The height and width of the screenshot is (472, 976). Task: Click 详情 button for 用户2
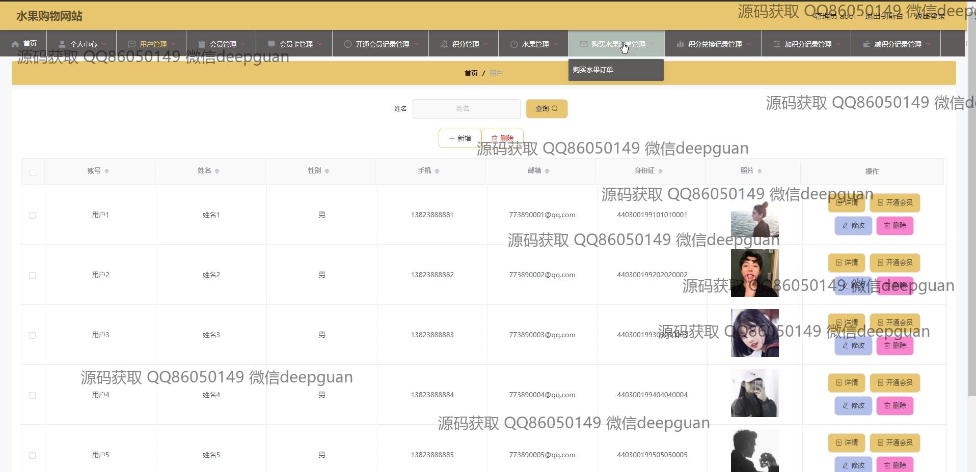[846, 263]
